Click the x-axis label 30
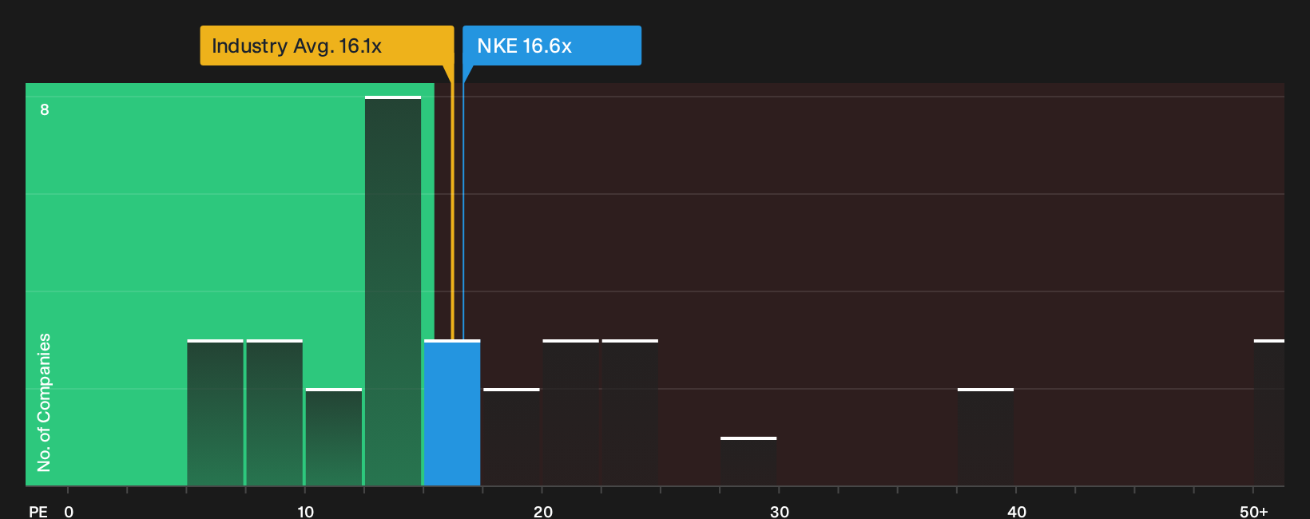The image size is (1310, 519). (780, 512)
